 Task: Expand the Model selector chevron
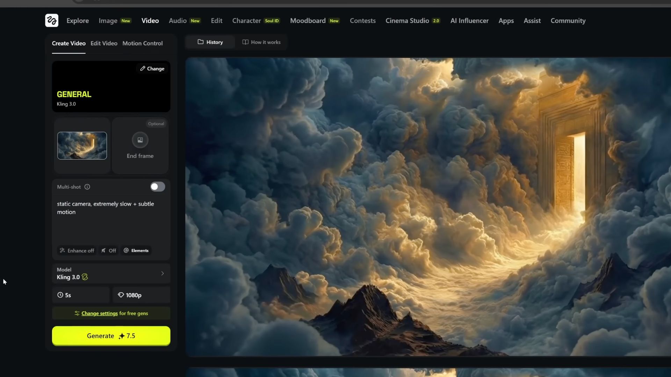(163, 273)
